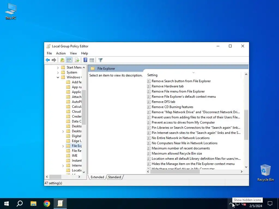Toggle Show/Hide Console Tree toolbar icon
Viewport: 279px width, 209px height.
click(69, 60)
